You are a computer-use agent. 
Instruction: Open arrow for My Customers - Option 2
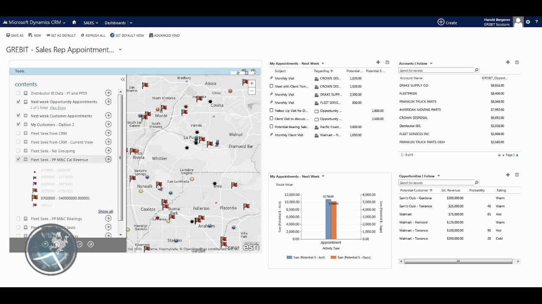(x=108, y=124)
